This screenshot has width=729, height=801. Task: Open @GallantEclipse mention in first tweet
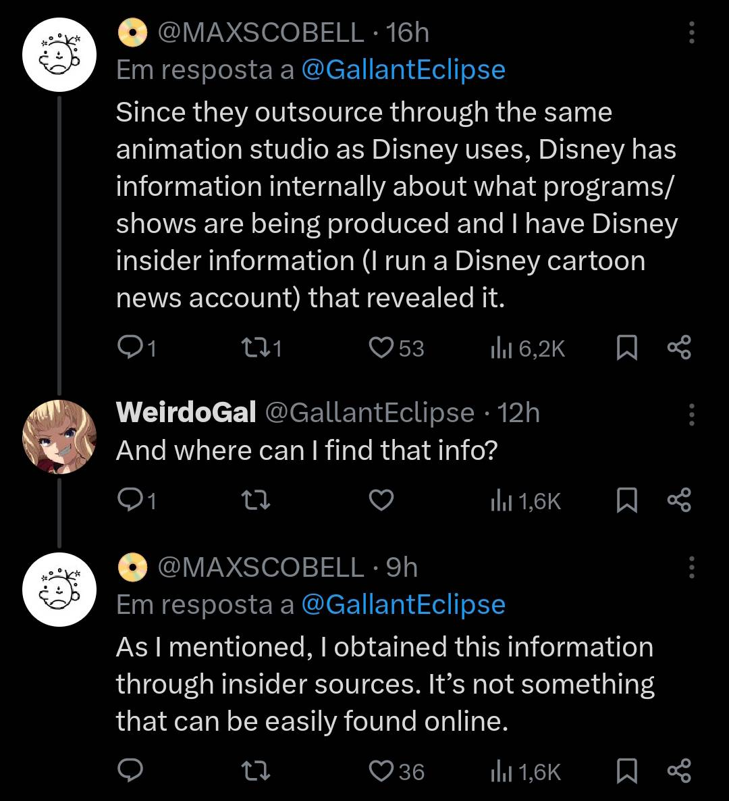click(403, 70)
